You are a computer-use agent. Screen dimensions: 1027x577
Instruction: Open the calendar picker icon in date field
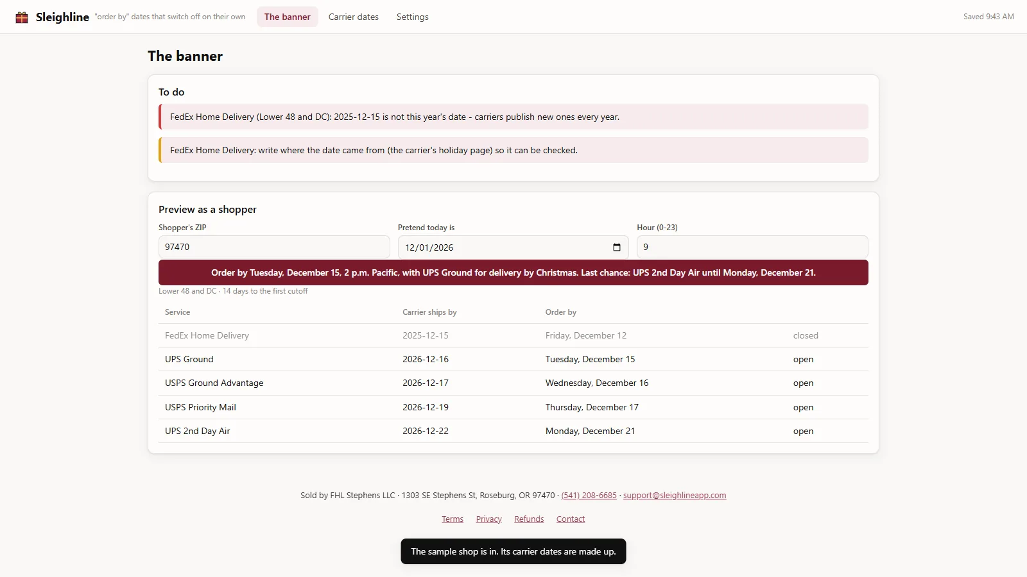pos(617,247)
